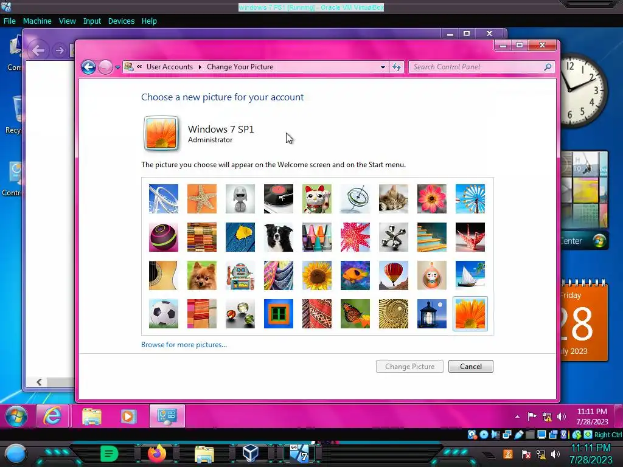Image resolution: width=623 pixels, height=467 pixels.
Task: Open the recent pages dropdown arrow
Action: (117, 67)
